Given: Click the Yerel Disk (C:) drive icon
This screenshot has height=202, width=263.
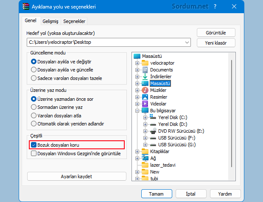Looking at the screenshot, I should tap(153, 117).
